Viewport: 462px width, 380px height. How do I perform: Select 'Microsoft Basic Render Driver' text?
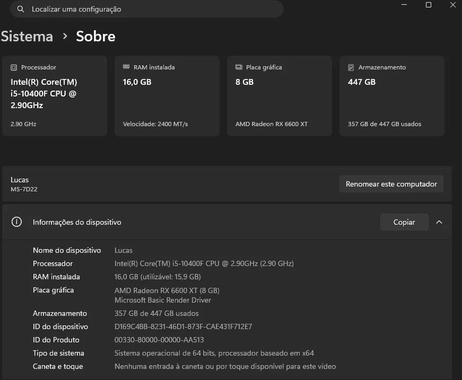click(163, 300)
